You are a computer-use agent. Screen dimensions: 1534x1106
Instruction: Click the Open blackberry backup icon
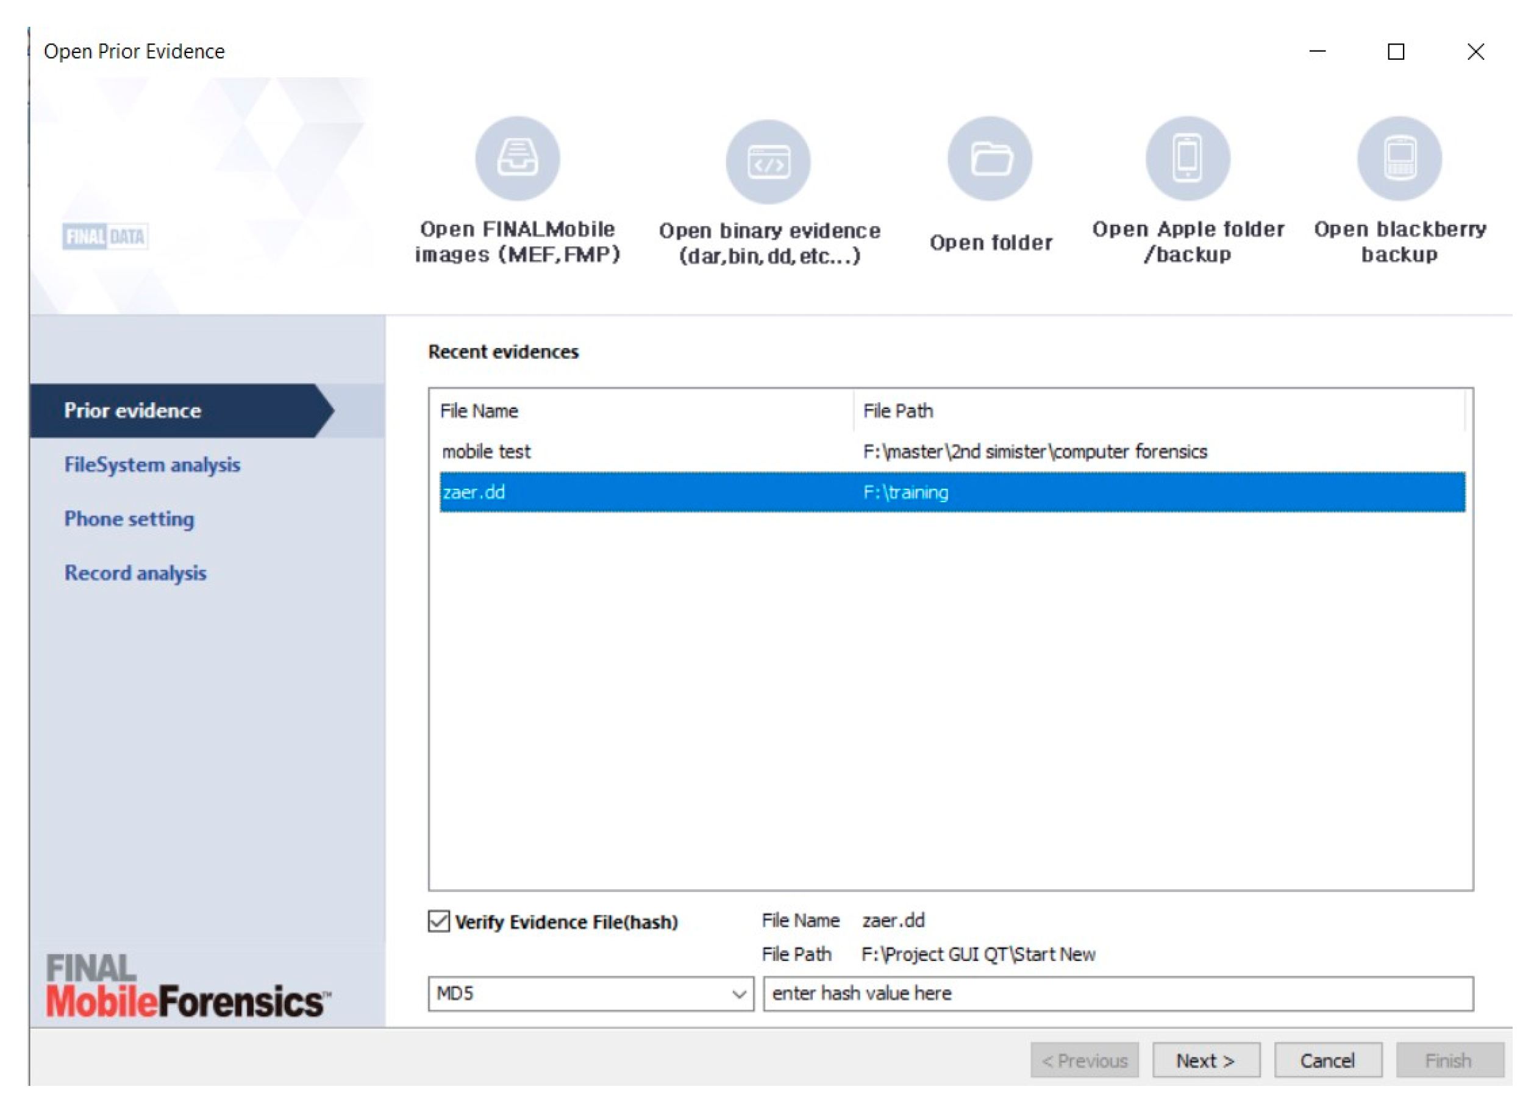[1399, 159]
